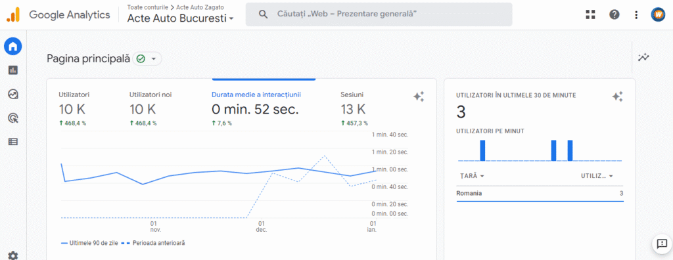Open the three-dot more options menu

[x=636, y=14]
